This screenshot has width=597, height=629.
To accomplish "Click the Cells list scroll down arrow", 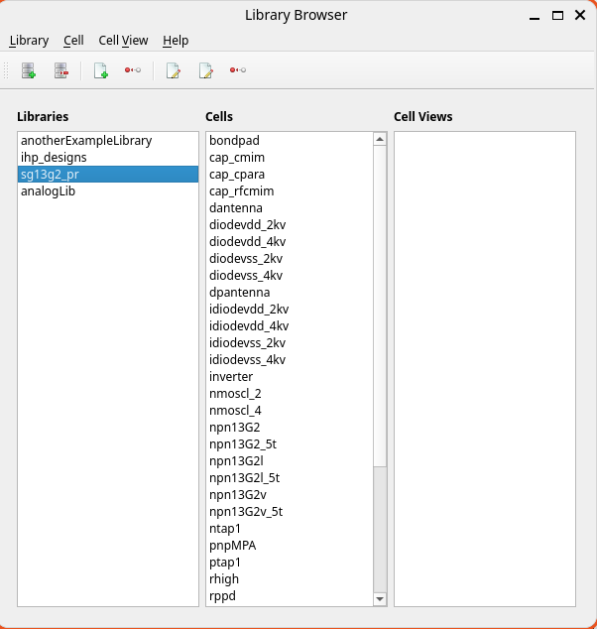I will [x=379, y=599].
